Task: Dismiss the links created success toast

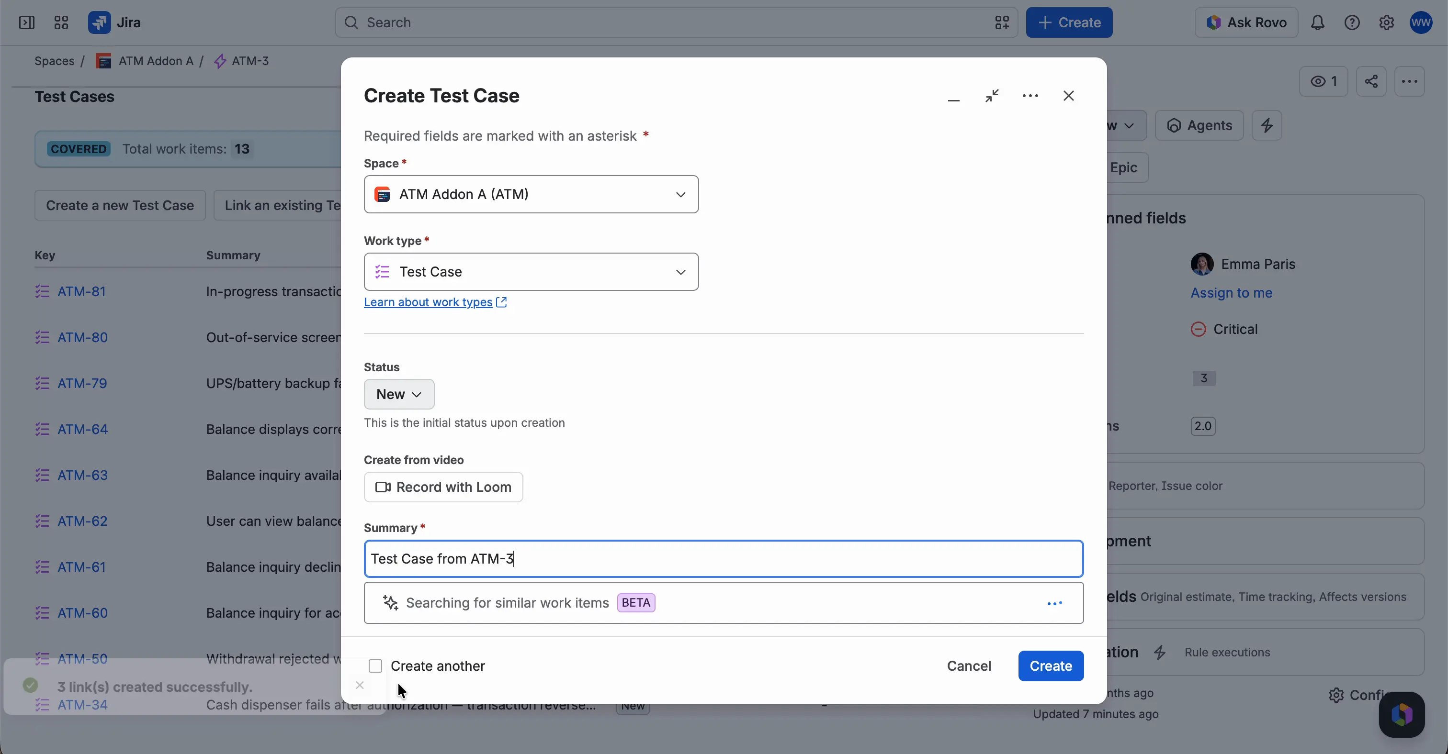Action: (360, 685)
